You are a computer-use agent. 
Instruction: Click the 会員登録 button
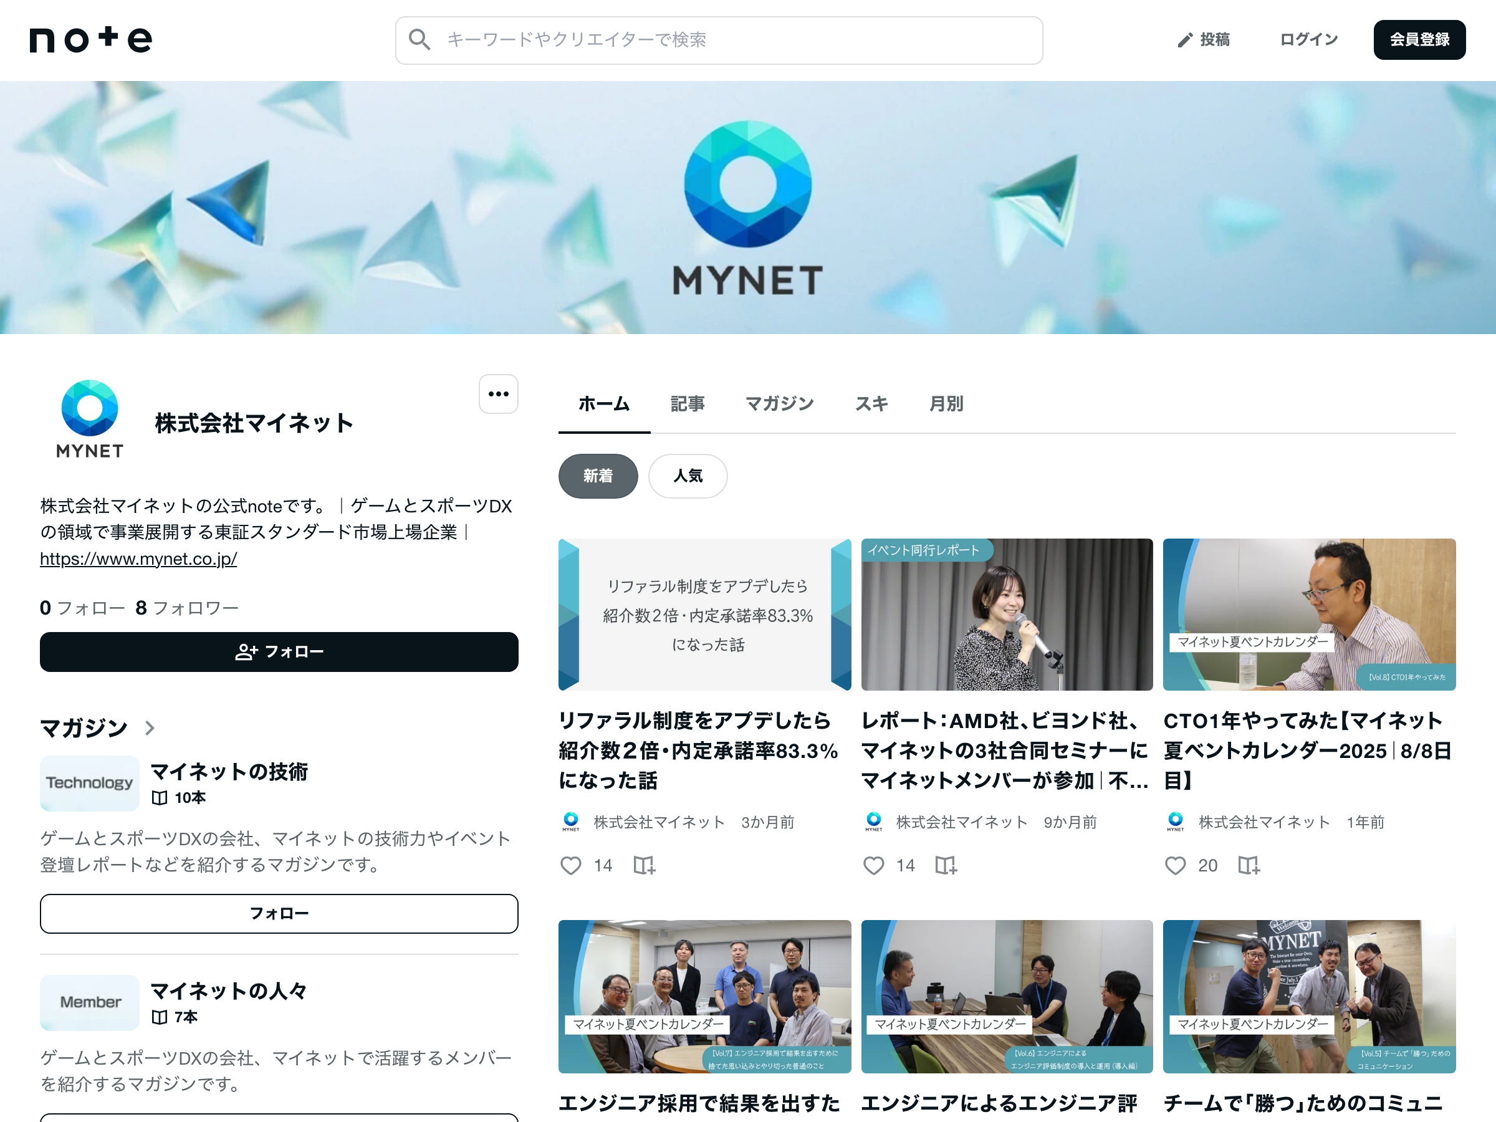pos(1419,40)
